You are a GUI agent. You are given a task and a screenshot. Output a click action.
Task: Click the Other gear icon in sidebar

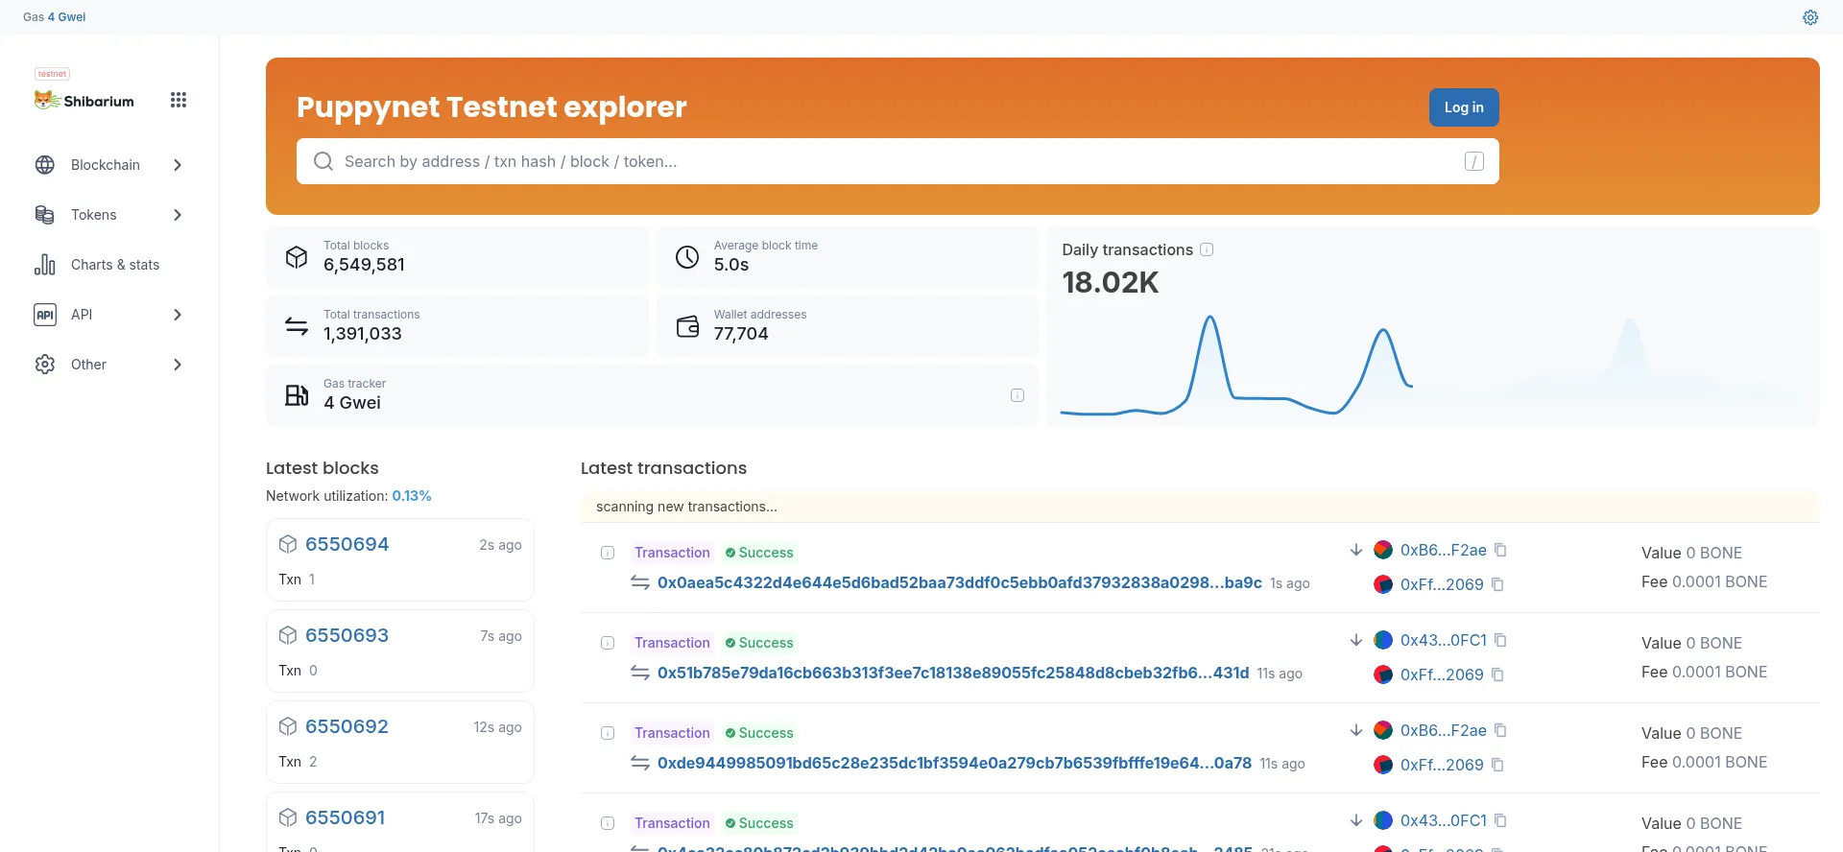click(x=45, y=365)
